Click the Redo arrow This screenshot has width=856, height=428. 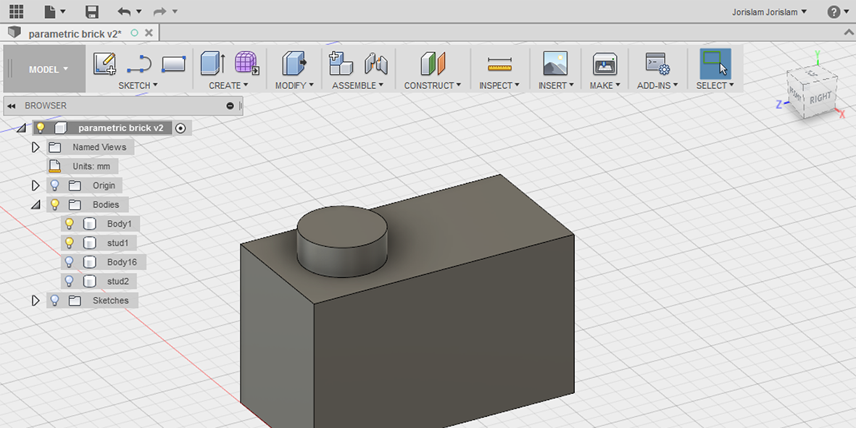coord(160,12)
